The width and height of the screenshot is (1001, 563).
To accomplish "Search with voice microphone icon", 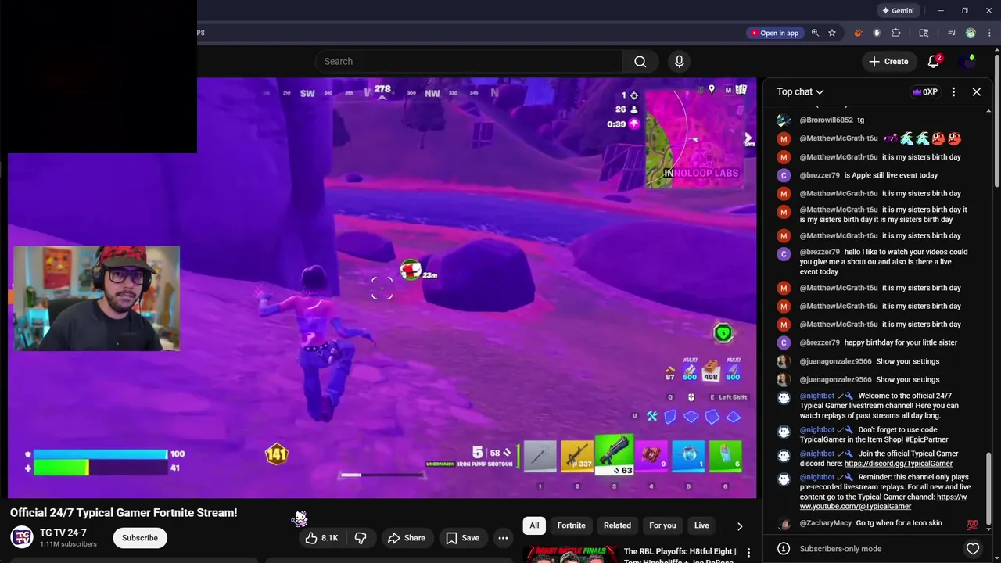I will pyautogui.click(x=679, y=61).
